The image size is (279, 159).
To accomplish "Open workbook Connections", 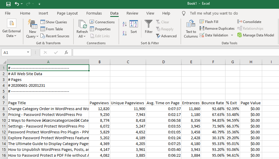I will point(102,22).
